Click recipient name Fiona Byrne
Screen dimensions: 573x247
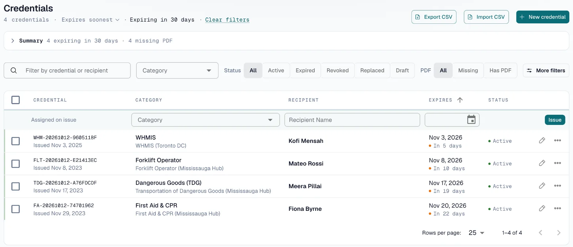[305, 209]
